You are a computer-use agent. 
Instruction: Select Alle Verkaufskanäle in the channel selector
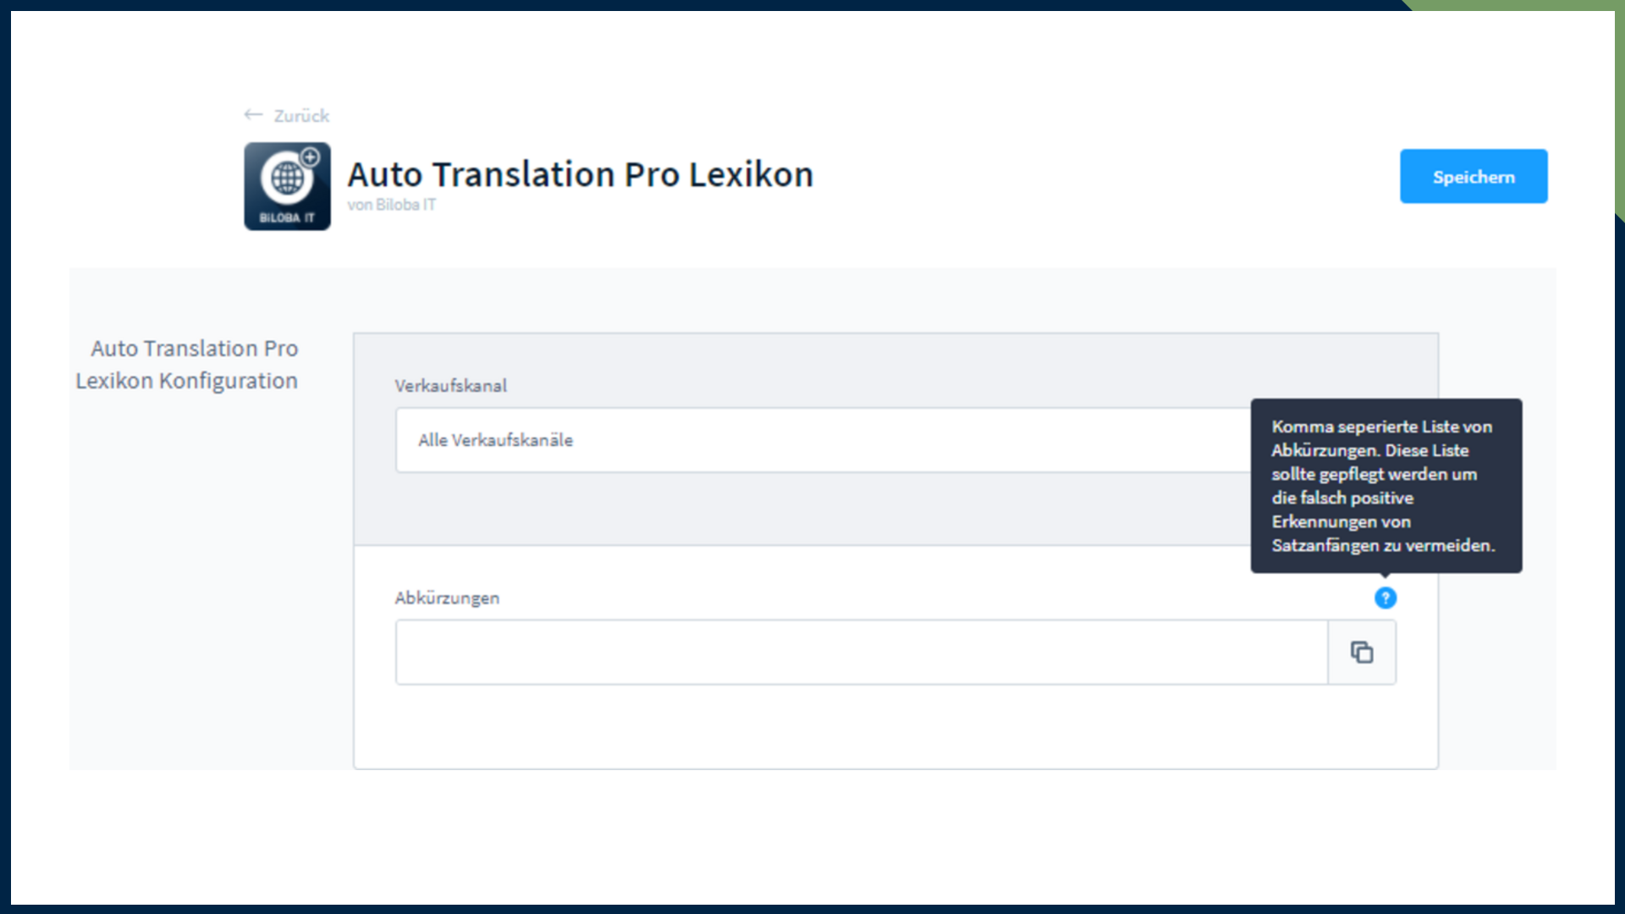coord(495,440)
